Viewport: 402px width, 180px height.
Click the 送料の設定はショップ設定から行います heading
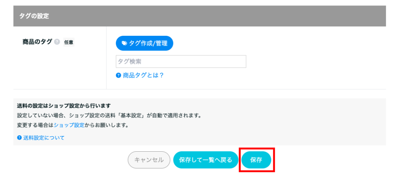[64, 106]
